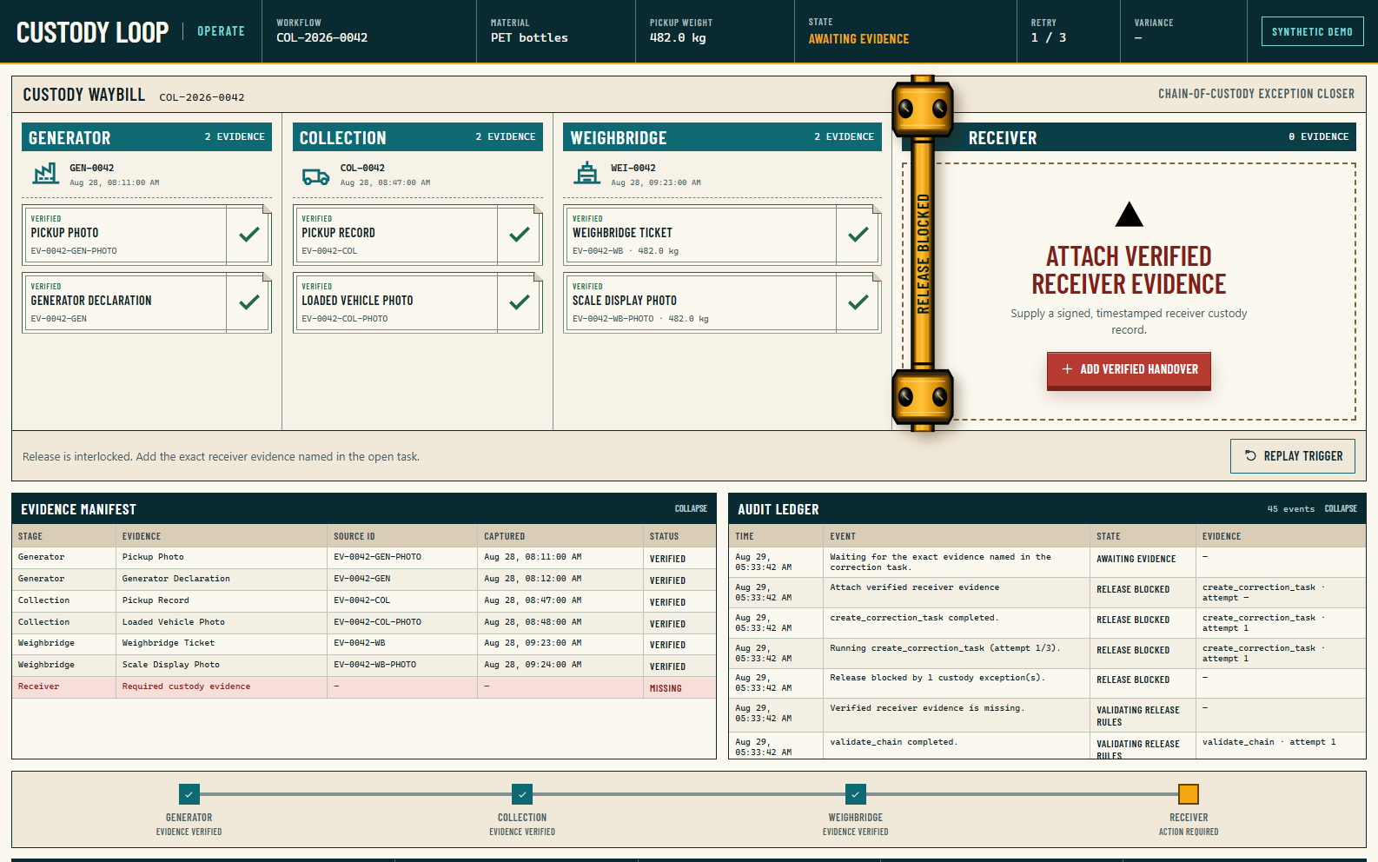Open the Pickup Photo evidence card

[x=147, y=235]
